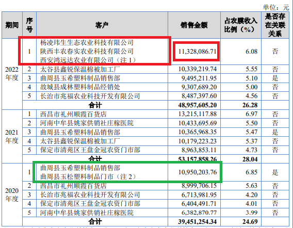Image resolution: width=293 pixels, height=228 pixels.
Task: Click 西安鸿远达农业有限公司（注1） customer name
Action: pyautogui.click(x=88, y=60)
